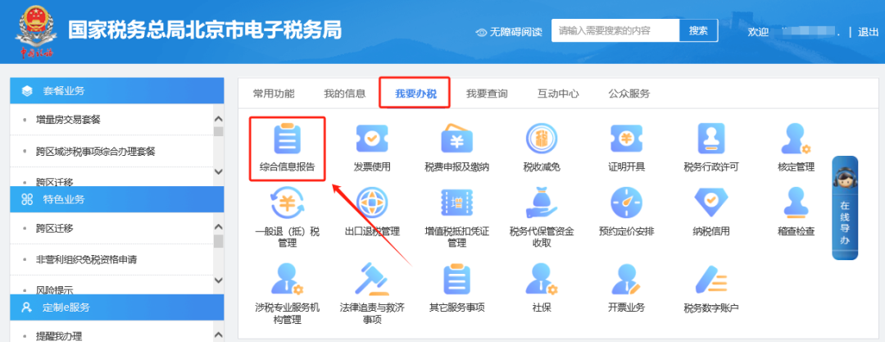Open 纳税信用 icon
Image resolution: width=885 pixels, height=342 pixels.
(711, 203)
